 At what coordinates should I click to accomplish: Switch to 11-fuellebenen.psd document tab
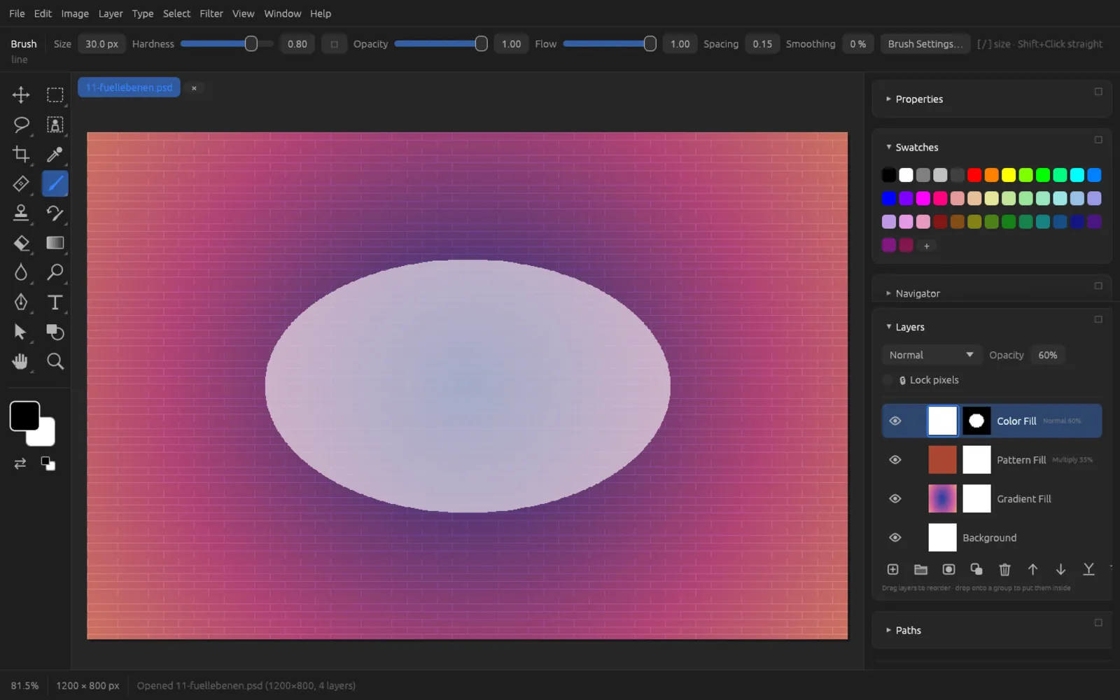(x=129, y=87)
